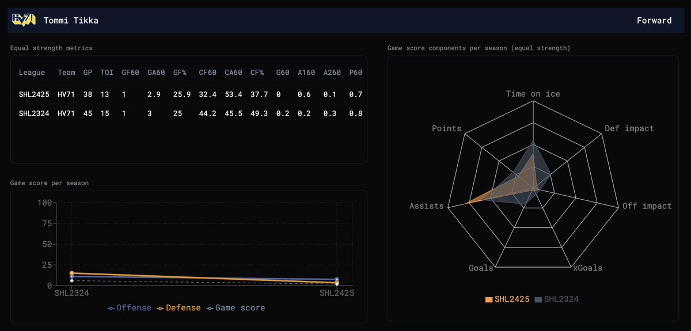Click the CF% column header
Viewport: 691px width, 331px height.
coord(257,73)
